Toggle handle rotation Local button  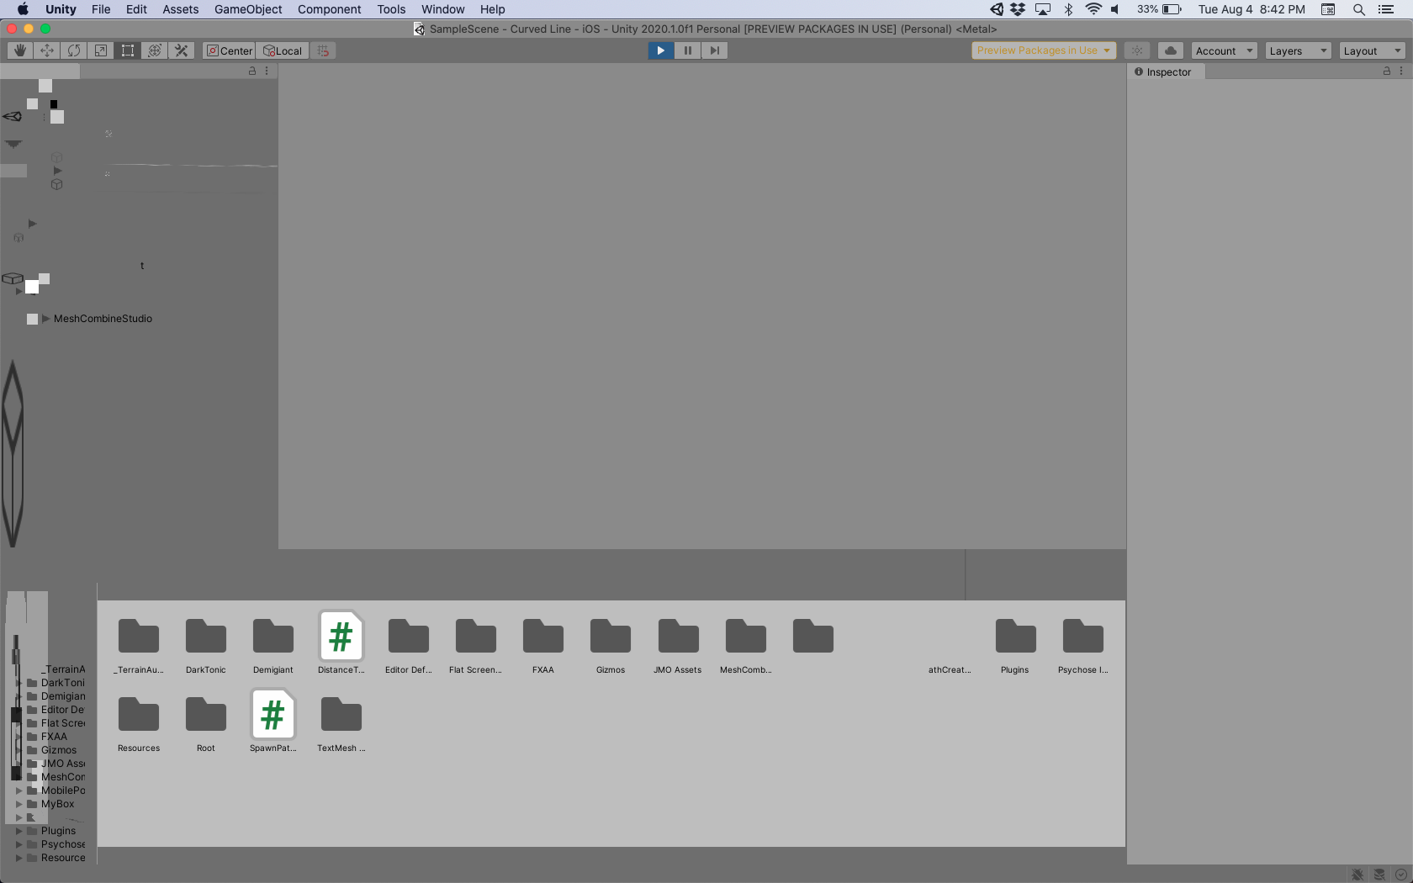coord(283,50)
